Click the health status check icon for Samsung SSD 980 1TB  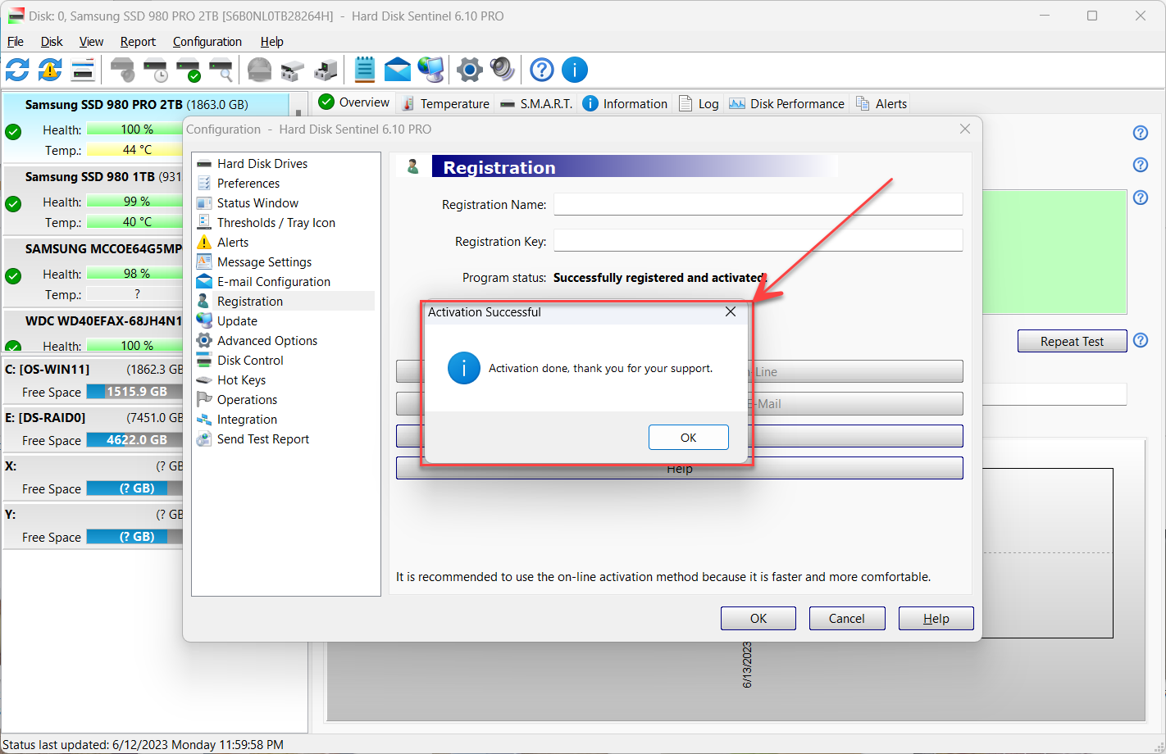[13, 203]
